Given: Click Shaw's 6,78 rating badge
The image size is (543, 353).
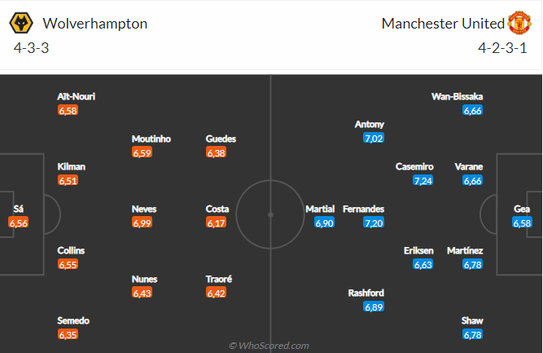Looking at the screenshot, I should pos(472,334).
